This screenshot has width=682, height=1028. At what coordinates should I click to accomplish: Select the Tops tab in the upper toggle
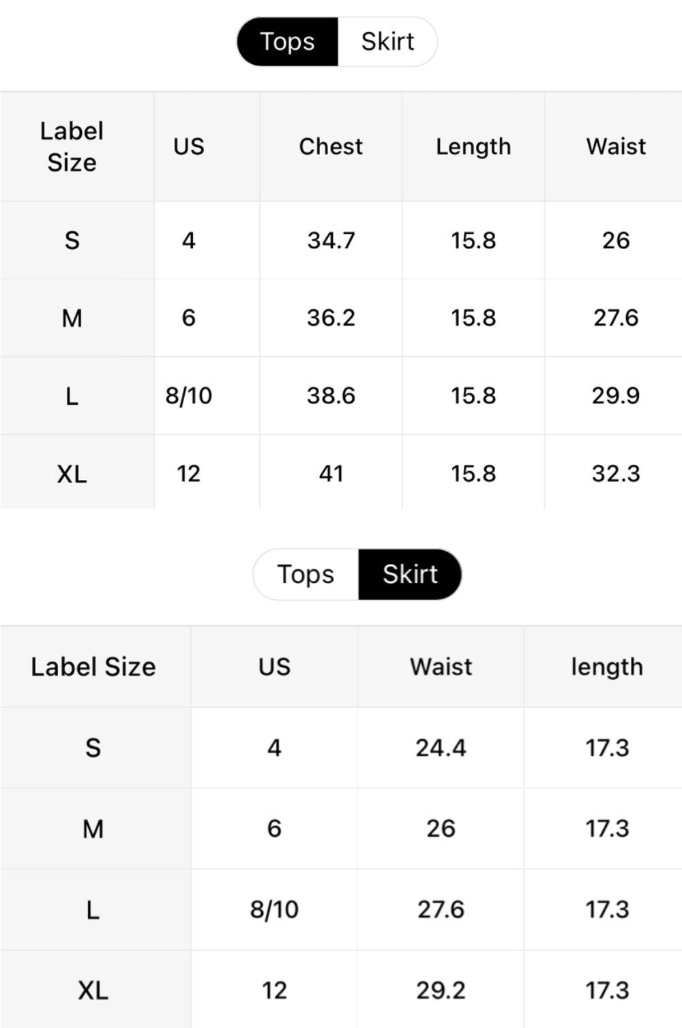(287, 42)
